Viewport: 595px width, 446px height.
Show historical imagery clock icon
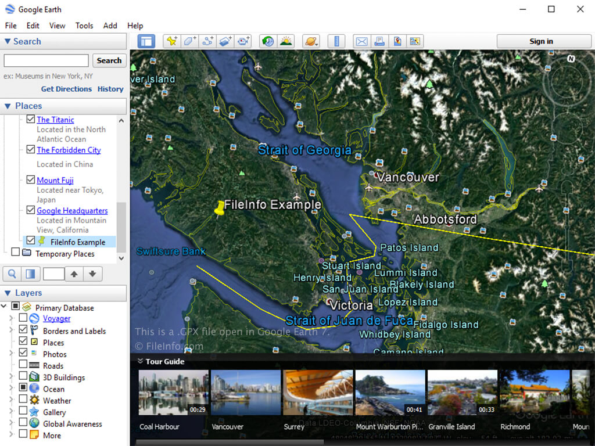[268, 41]
